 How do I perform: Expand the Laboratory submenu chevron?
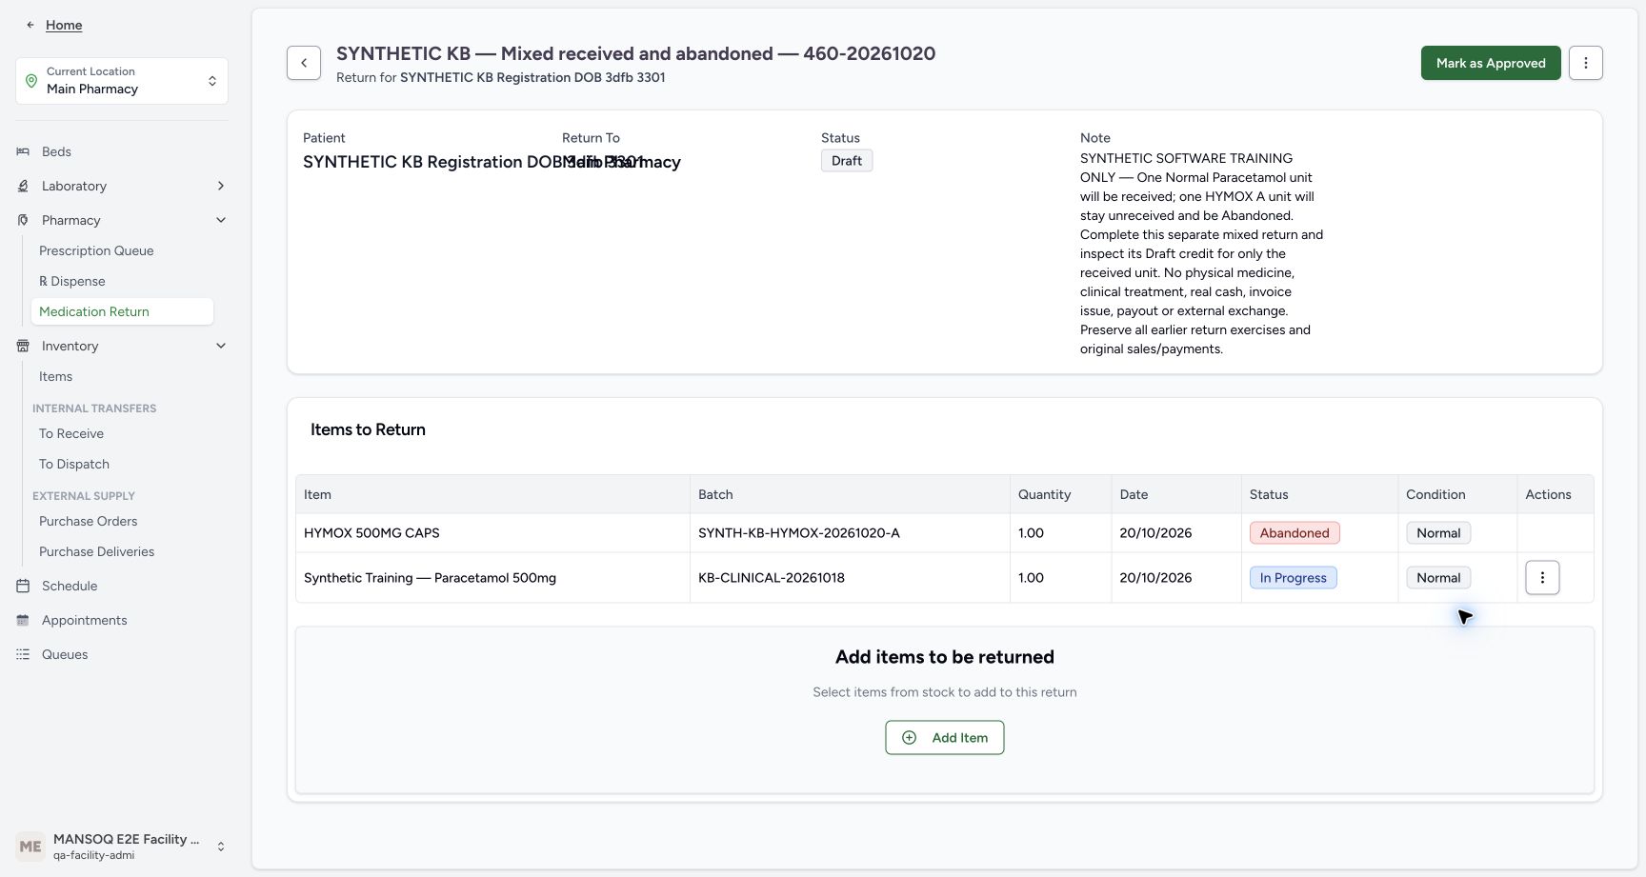(x=221, y=186)
